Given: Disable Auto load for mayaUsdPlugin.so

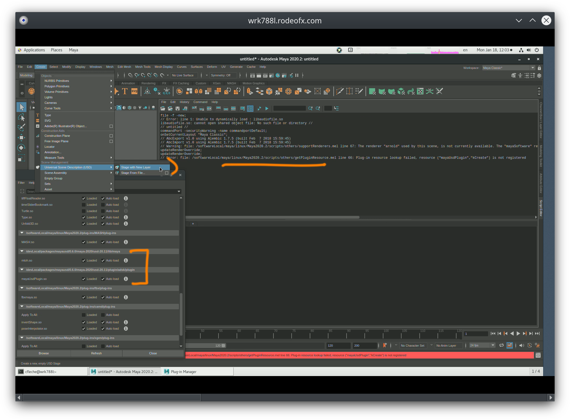Looking at the screenshot, I should [103, 279].
